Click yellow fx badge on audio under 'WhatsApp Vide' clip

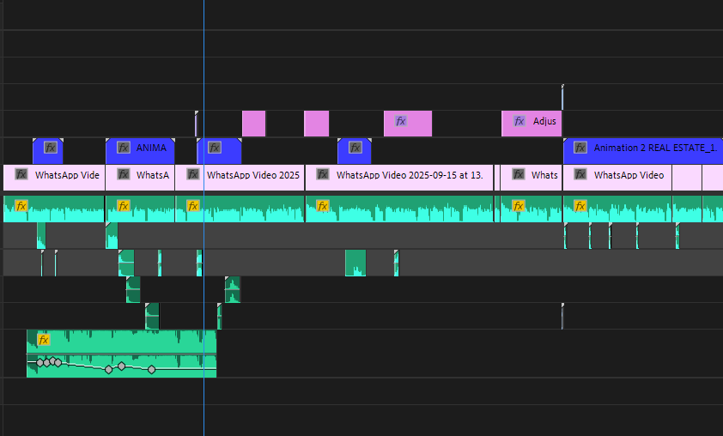pos(21,206)
